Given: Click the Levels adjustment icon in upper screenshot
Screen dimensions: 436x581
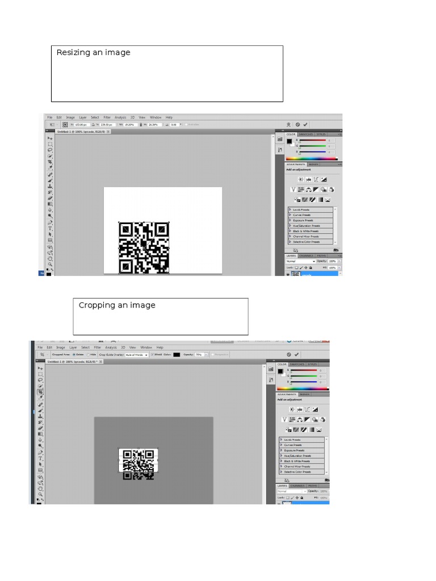Looking at the screenshot, I should pyautogui.click(x=308, y=179).
